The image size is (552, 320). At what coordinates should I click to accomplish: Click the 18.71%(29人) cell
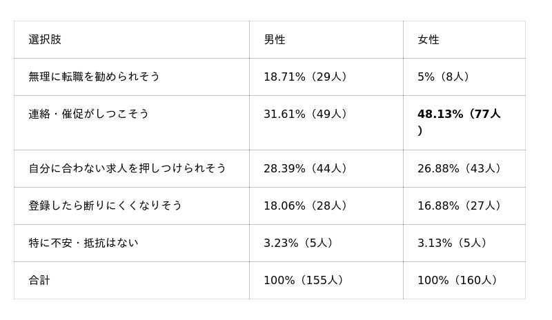pos(326,77)
